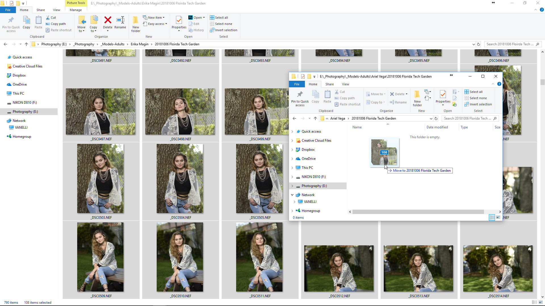
Task: Click refresh icon beside main address bar
Action: pyautogui.click(x=479, y=44)
